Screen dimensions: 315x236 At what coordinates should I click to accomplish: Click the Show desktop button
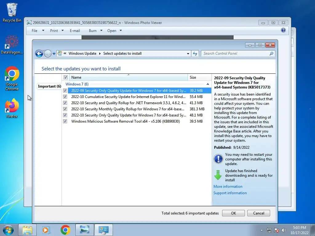coord(313,230)
